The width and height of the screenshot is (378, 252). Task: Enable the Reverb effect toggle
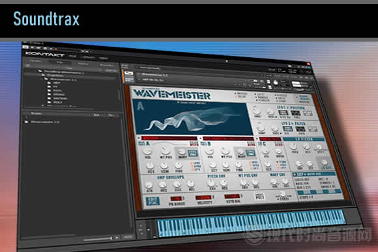236,94
